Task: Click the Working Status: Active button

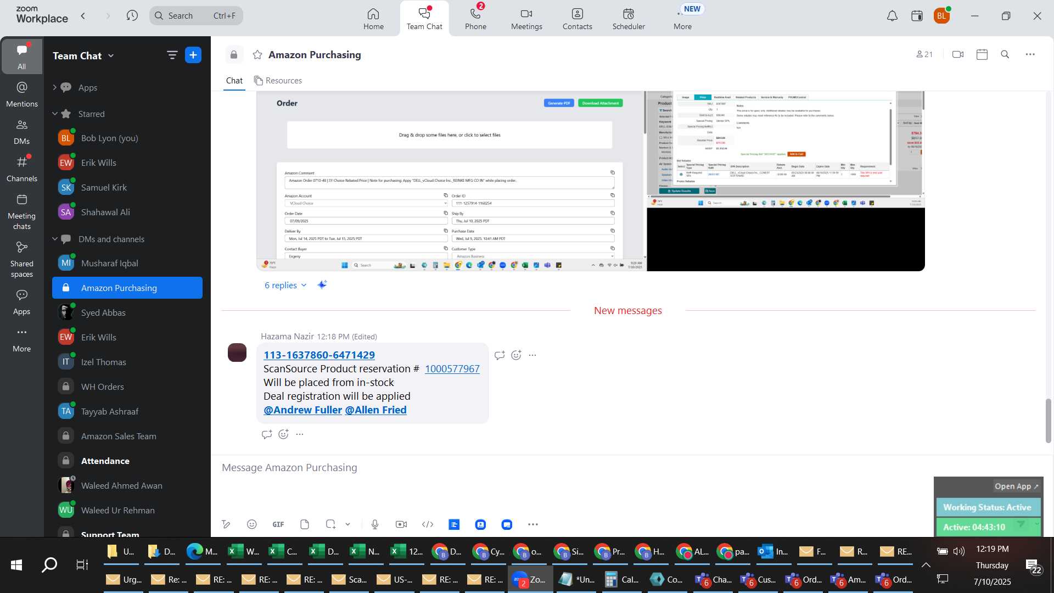Action: [988, 507]
